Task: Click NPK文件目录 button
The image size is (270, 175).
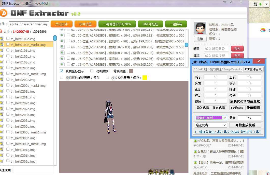Action: tap(253, 69)
